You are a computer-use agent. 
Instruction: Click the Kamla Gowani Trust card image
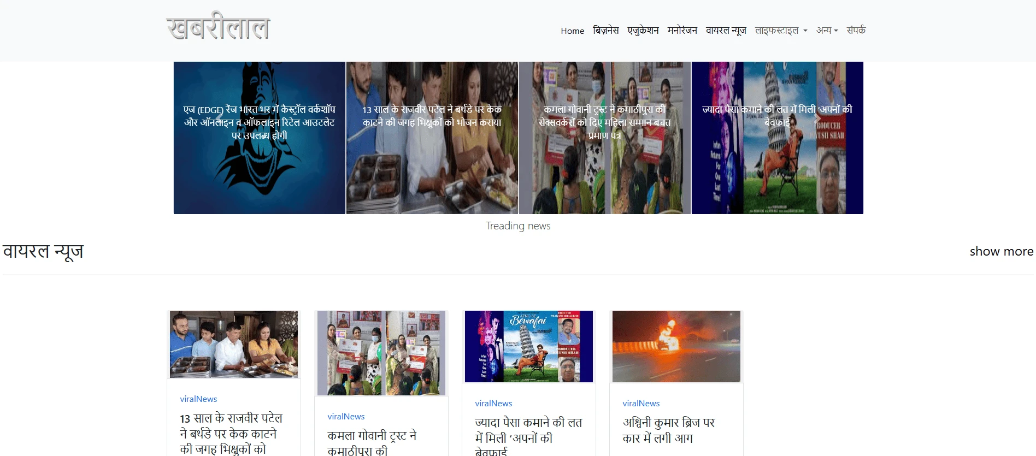(x=381, y=353)
